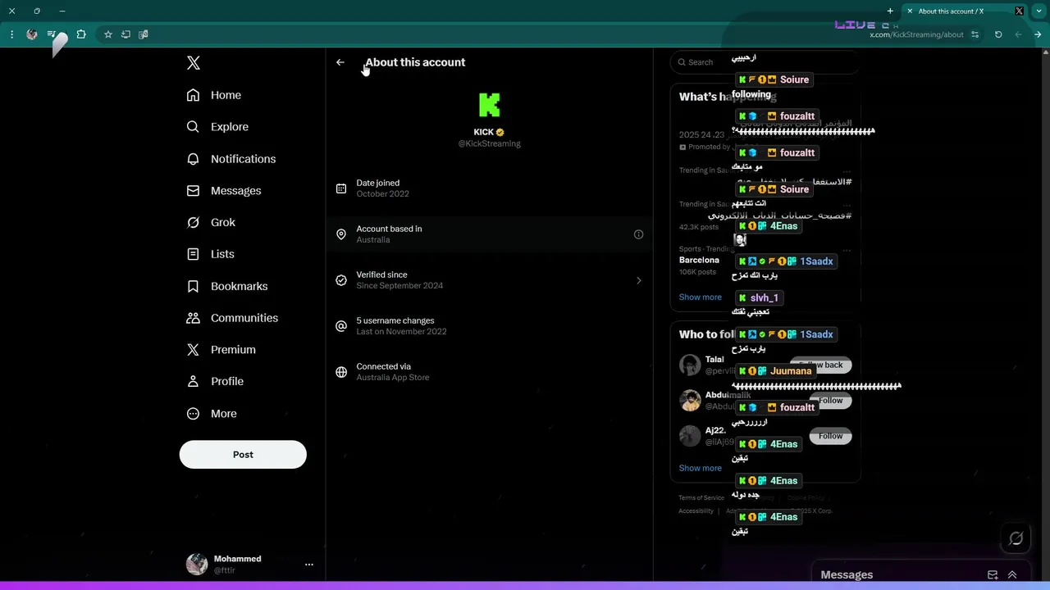
Task: Click Last on November 2022 text
Action: pyautogui.click(x=401, y=332)
